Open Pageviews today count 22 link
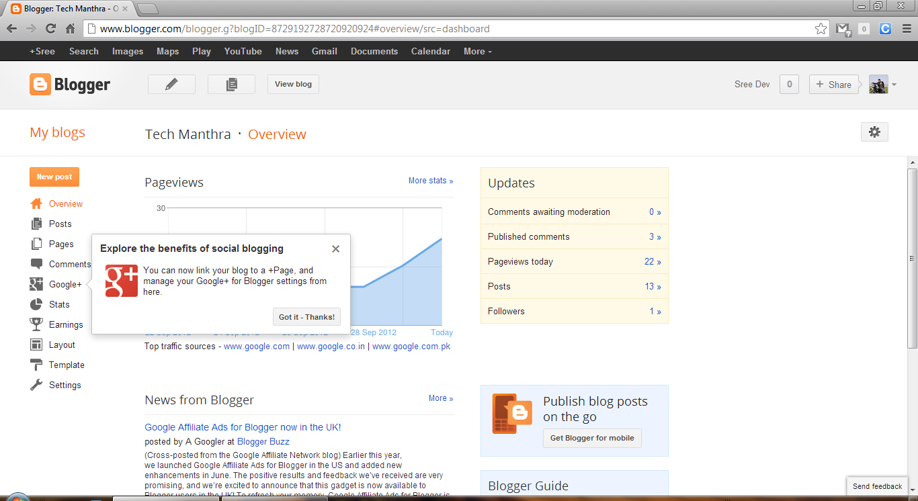Viewport: 918px width, 501px height. pyautogui.click(x=653, y=261)
